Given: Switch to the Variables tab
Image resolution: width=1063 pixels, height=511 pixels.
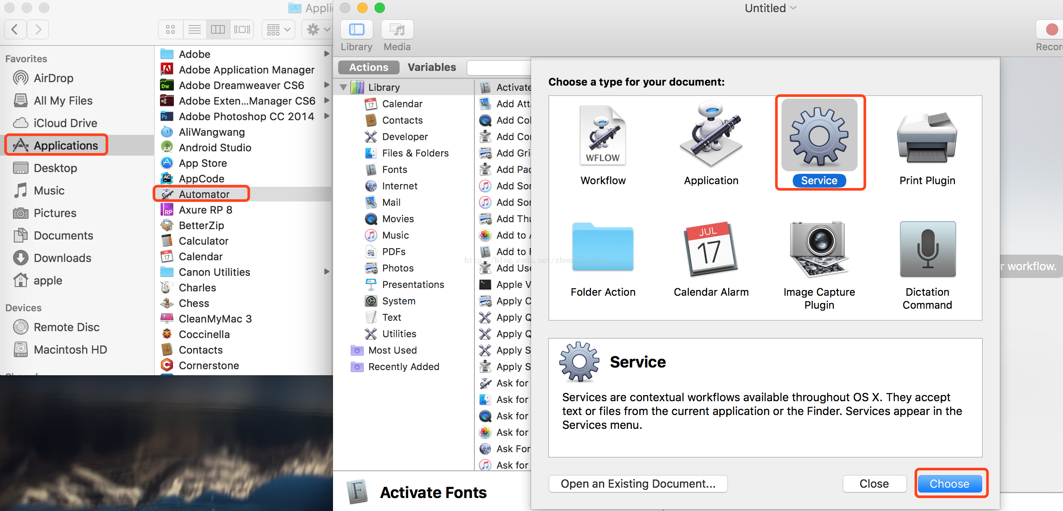Looking at the screenshot, I should tap(432, 67).
